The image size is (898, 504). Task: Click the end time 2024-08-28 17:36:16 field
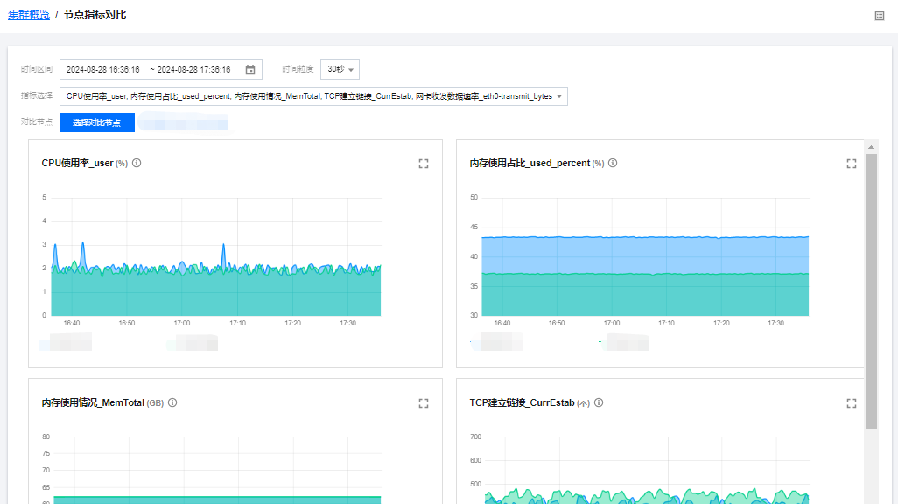coord(193,70)
